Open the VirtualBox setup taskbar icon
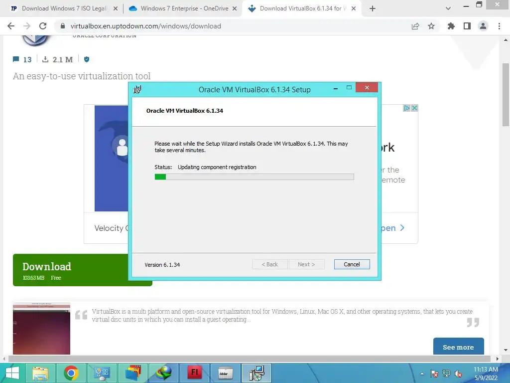The height and width of the screenshot is (383, 510). coord(256,373)
